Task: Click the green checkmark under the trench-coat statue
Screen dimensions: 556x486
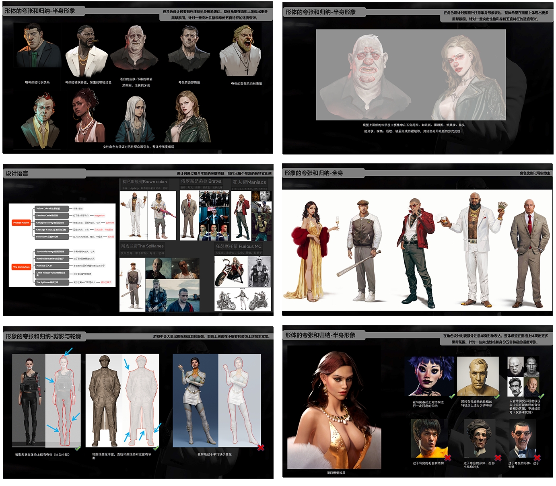Action: point(156,448)
